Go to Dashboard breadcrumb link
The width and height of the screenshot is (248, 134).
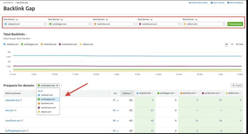(8, 3)
